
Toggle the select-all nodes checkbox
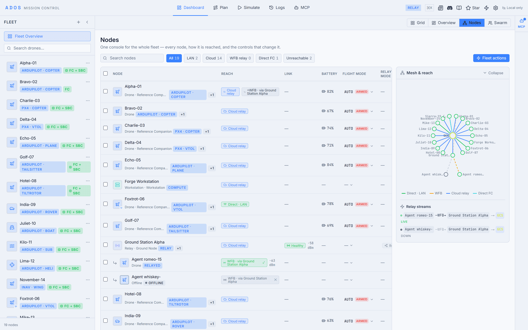point(106,74)
